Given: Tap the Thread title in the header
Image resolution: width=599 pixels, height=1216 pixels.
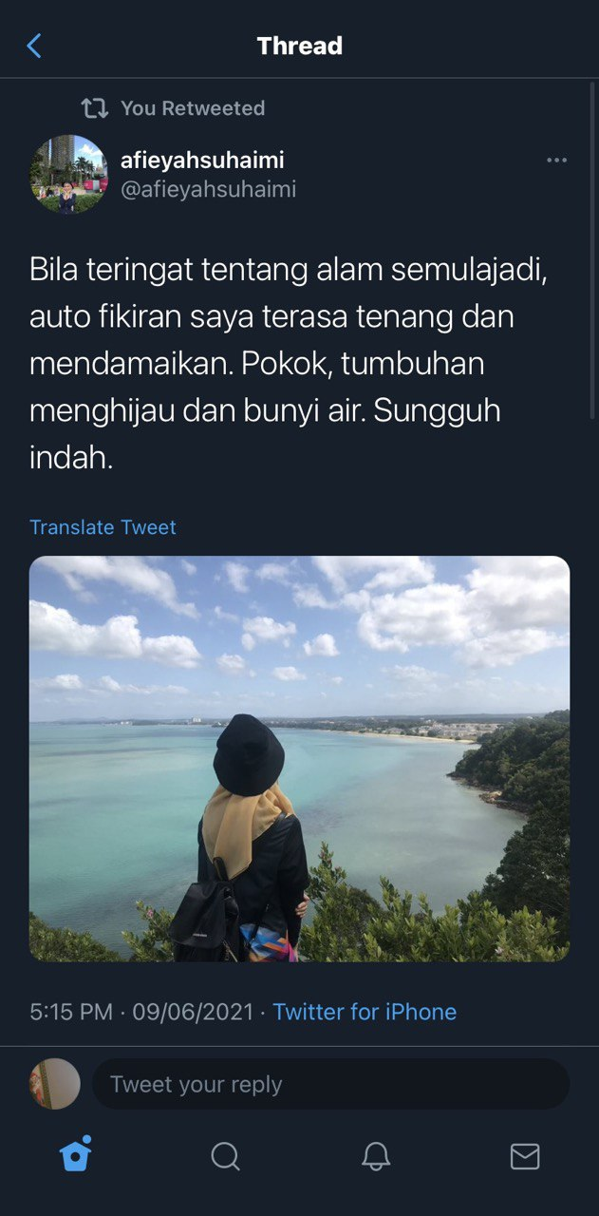Looking at the screenshot, I should pos(300,46).
